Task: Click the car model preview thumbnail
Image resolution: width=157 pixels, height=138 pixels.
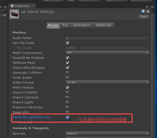Action: point(14,14)
